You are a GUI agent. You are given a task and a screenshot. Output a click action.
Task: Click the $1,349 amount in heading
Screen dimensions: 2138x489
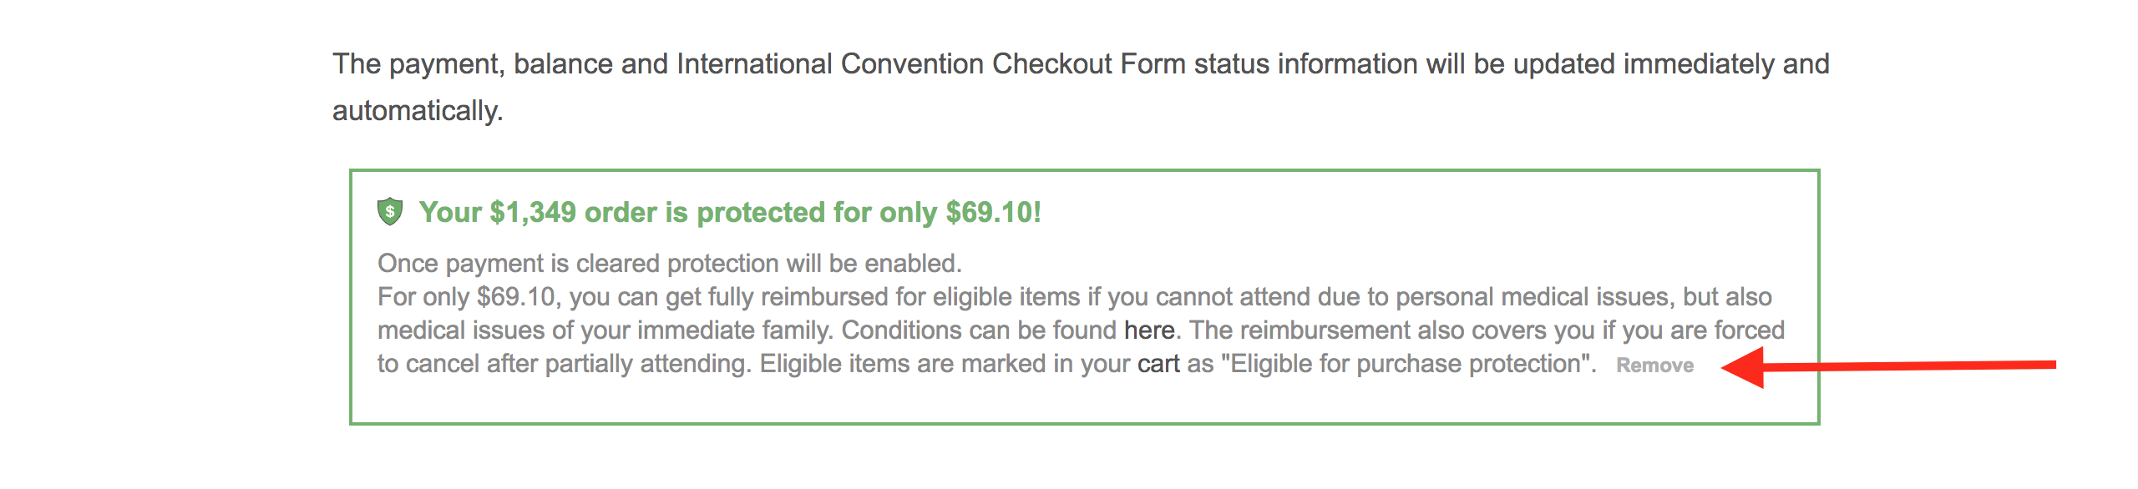(x=533, y=212)
